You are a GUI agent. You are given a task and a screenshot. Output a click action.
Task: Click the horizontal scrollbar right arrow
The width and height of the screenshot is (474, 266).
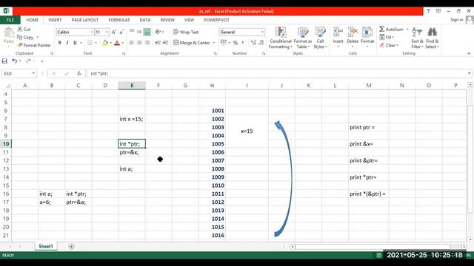(x=464, y=247)
